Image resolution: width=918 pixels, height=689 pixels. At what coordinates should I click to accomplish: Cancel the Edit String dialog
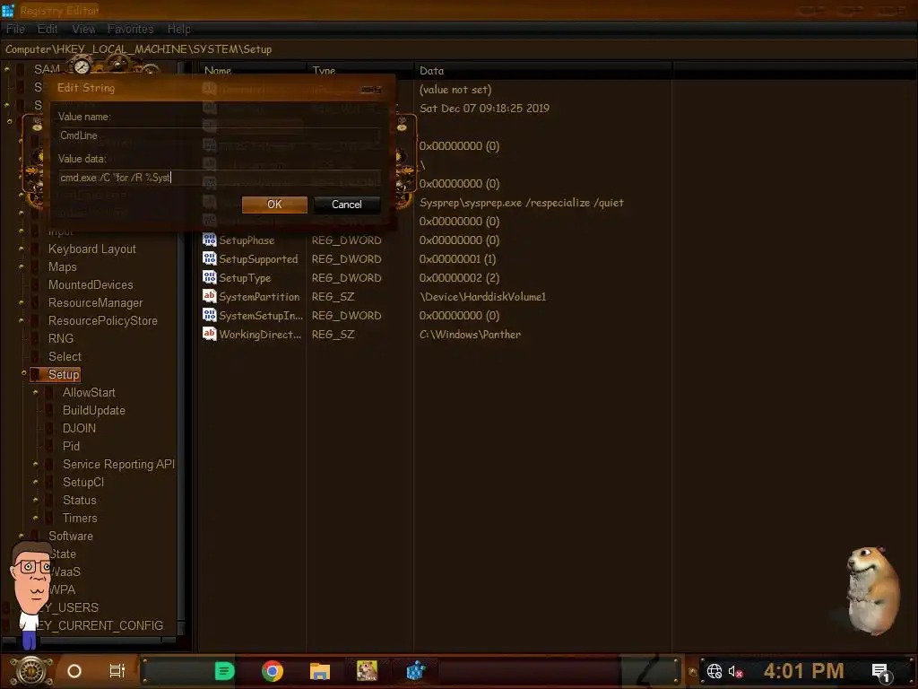347,204
